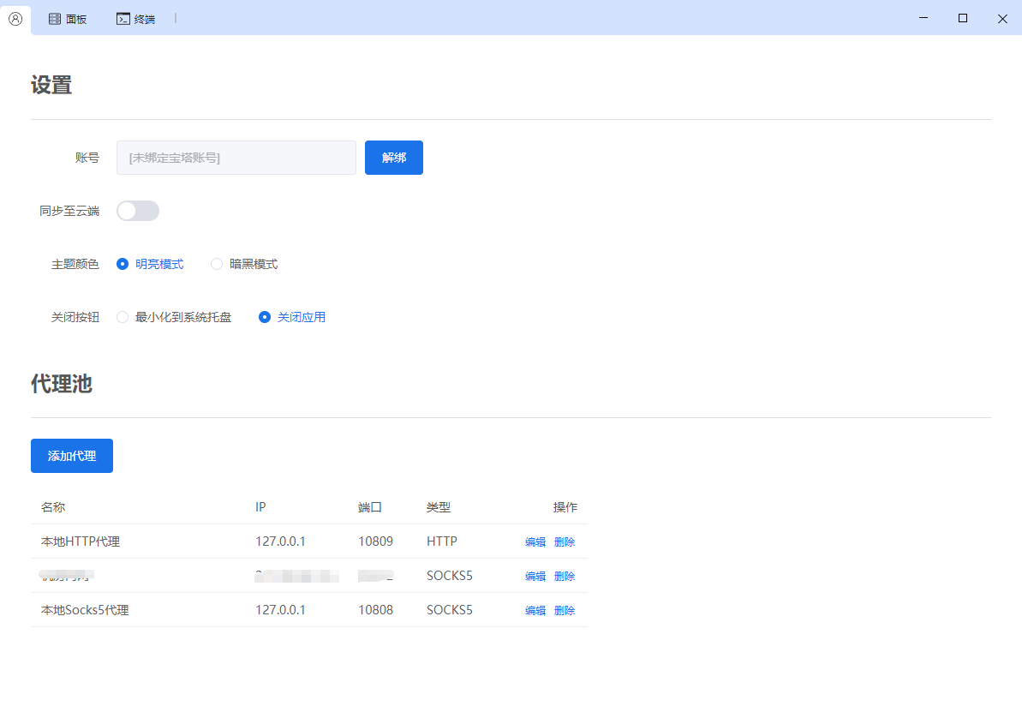
Task: Choose 关闭应用 for close button behavior
Action: tap(264, 316)
